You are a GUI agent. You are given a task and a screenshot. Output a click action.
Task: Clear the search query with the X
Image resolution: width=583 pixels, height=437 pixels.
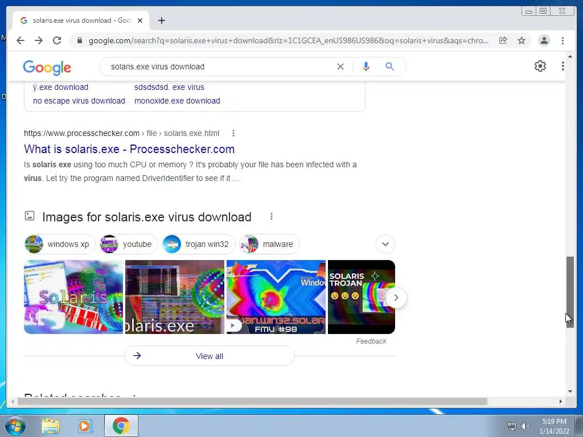tap(340, 67)
